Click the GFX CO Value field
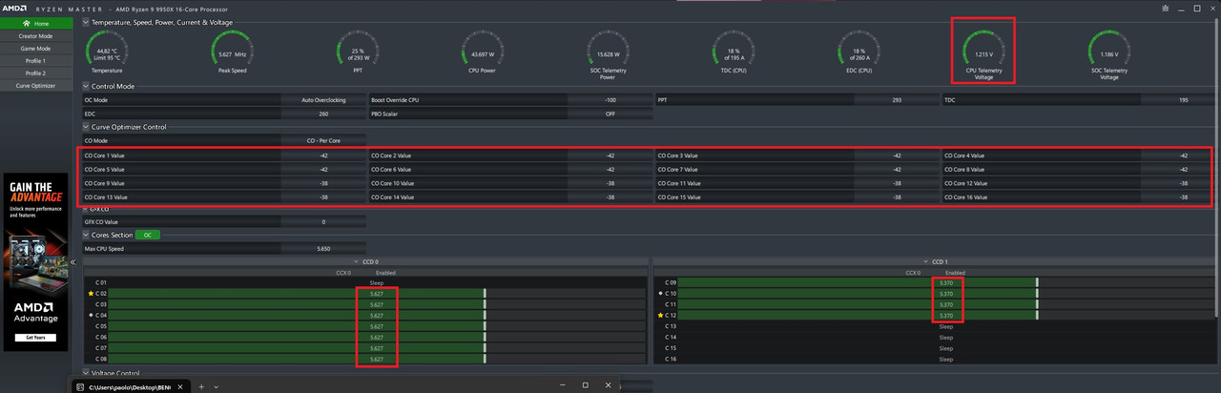The image size is (1221, 393). click(323, 221)
